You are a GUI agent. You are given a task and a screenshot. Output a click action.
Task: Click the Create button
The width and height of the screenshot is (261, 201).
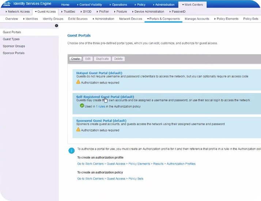75,59
